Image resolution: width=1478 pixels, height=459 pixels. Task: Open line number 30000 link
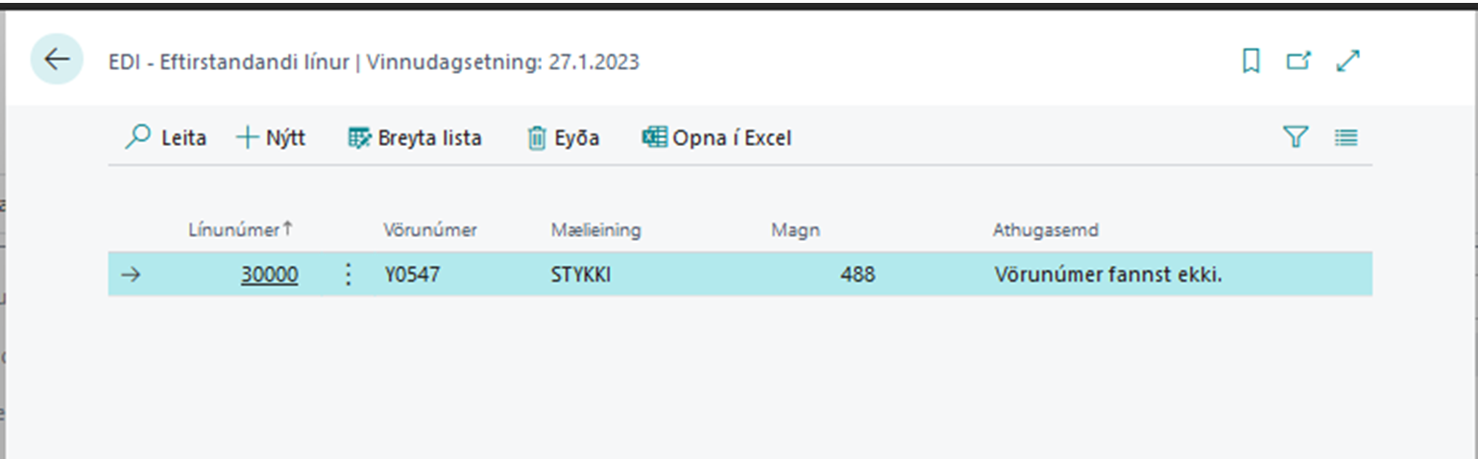[x=269, y=276]
